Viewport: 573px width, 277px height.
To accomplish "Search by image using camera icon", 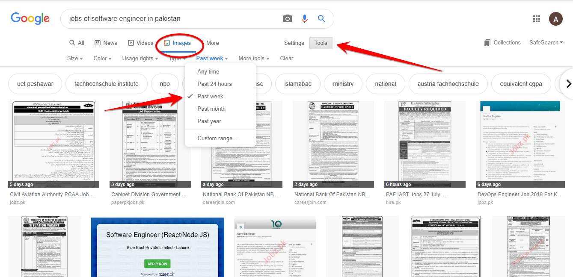I will tap(288, 19).
